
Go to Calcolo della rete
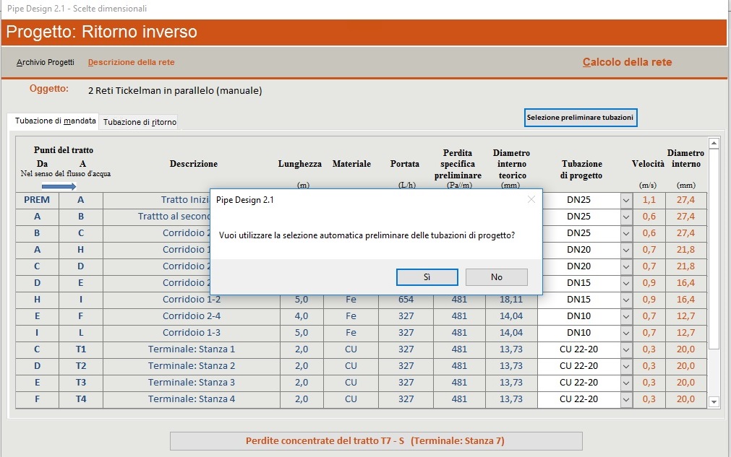[x=627, y=62]
